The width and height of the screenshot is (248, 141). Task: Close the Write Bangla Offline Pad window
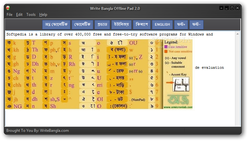tap(238, 8)
